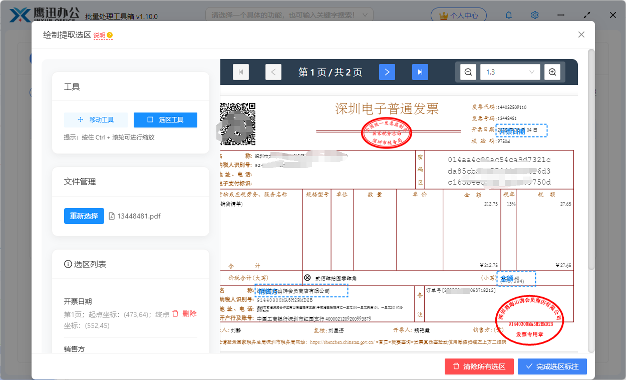
Task: Click 销售方 entry in selection list
Action: [x=74, y=348]
